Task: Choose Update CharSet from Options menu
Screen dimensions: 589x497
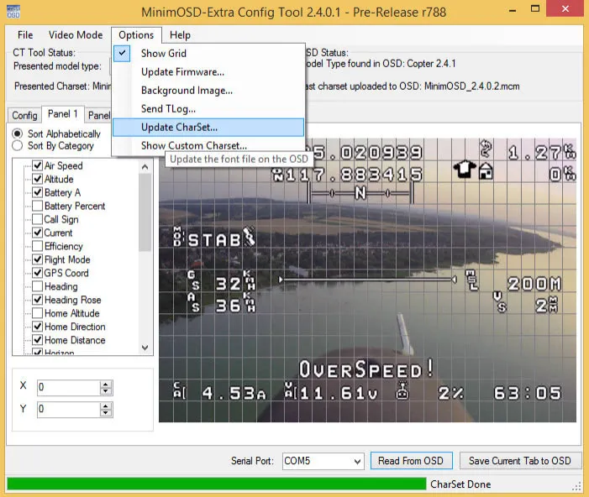Action: point(179,128)
